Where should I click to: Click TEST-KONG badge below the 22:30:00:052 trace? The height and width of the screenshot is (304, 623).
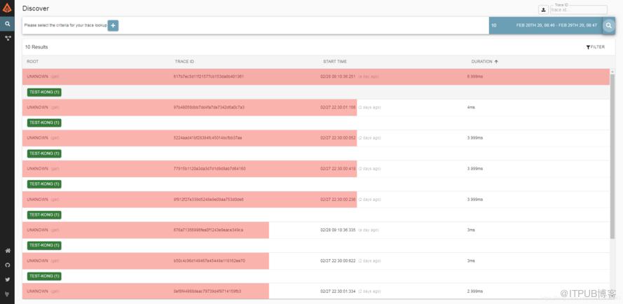pyautogui.click(x=44, y=153)
